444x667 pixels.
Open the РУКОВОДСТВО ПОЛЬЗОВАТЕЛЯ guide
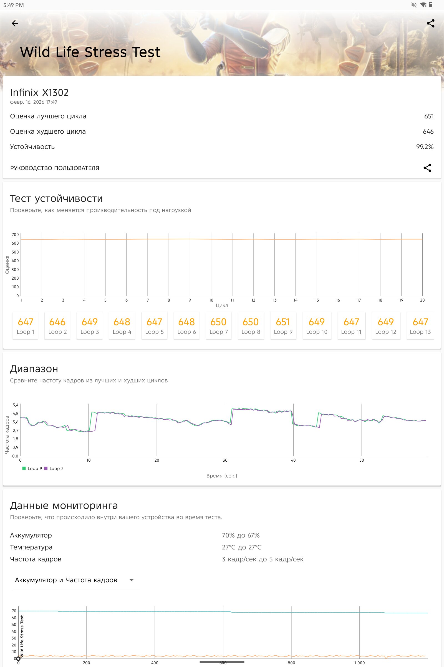point(55,168)
